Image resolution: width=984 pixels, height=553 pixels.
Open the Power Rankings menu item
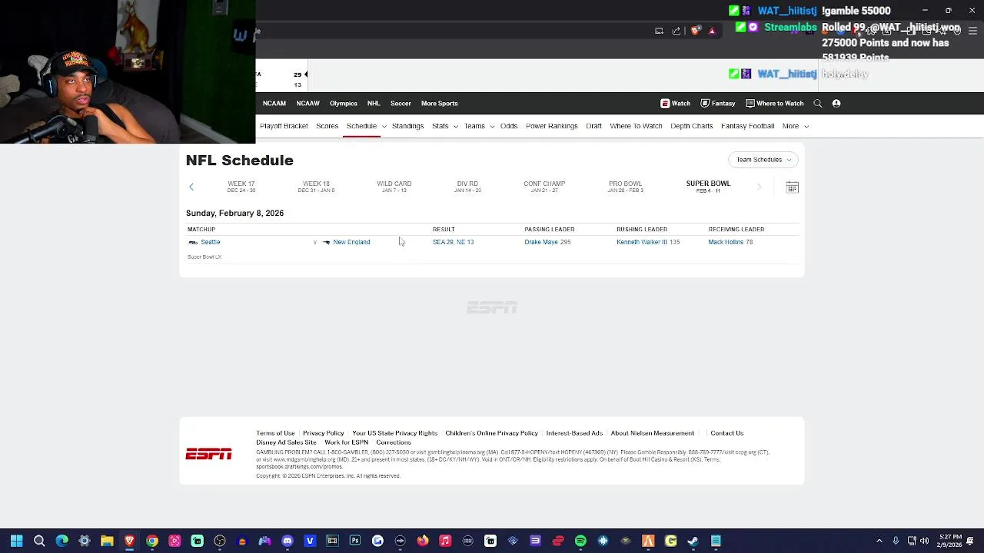(551, 126)
